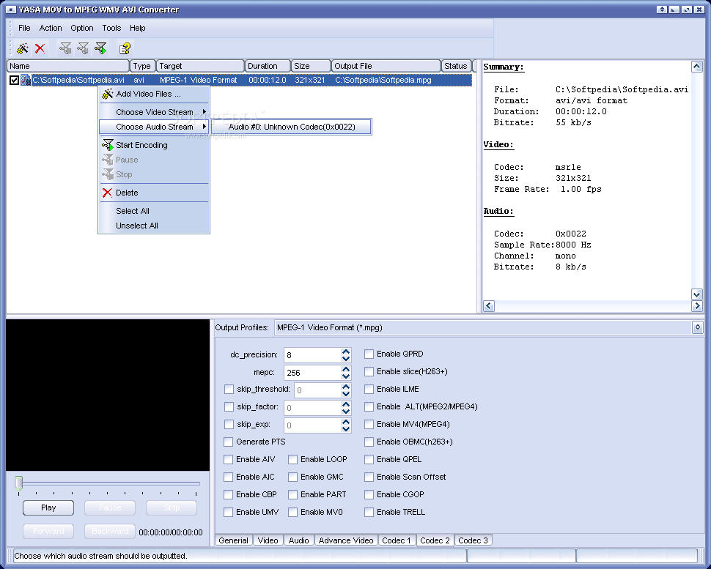Click the Start Encoding toolbar icon with green arrow

[x=100, y=48]
